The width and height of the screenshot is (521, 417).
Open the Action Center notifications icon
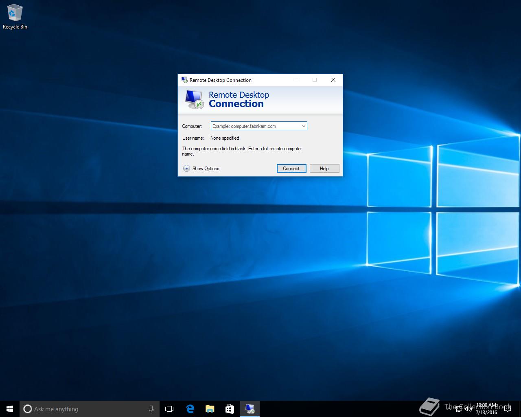pyautogui.click(x=507, y=409)
